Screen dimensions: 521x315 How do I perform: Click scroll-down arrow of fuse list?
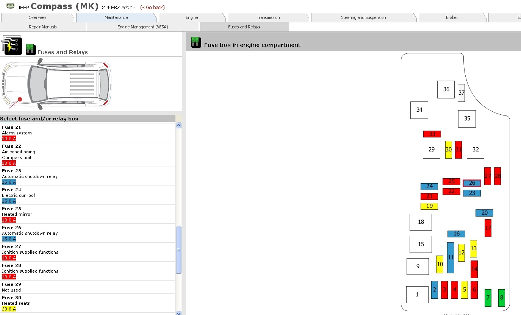179,313
